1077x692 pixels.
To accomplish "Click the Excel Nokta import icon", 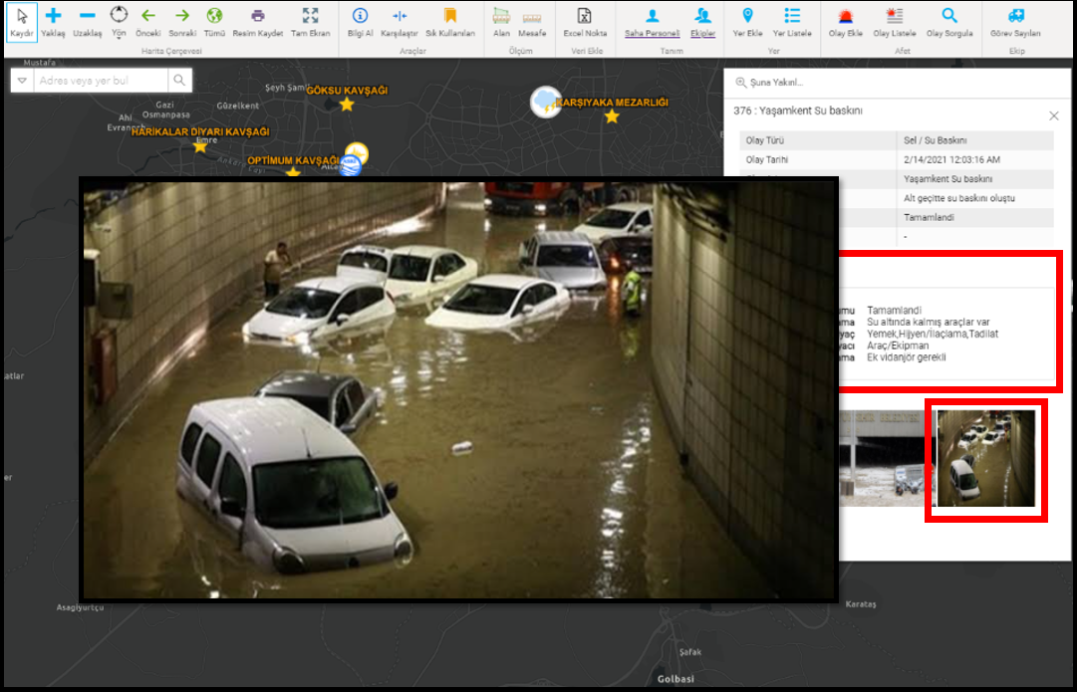I will tap(585, 17).
